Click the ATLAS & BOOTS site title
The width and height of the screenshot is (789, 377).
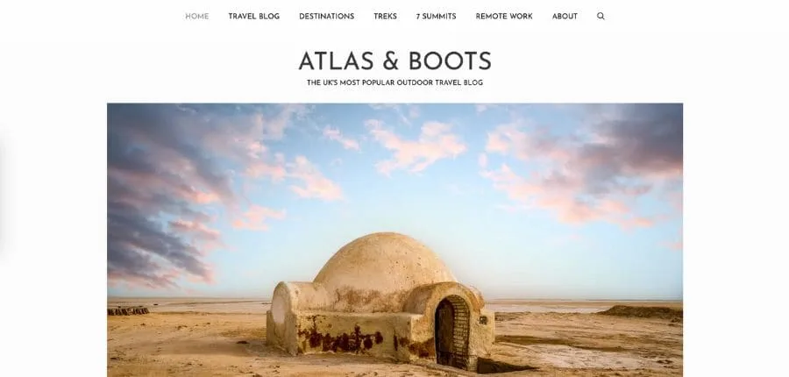click(394, 60)
